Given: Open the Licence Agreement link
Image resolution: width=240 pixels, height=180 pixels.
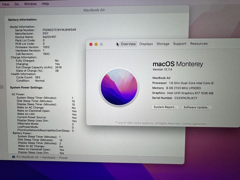Looking at the screenshot, I should coord(194,124).
